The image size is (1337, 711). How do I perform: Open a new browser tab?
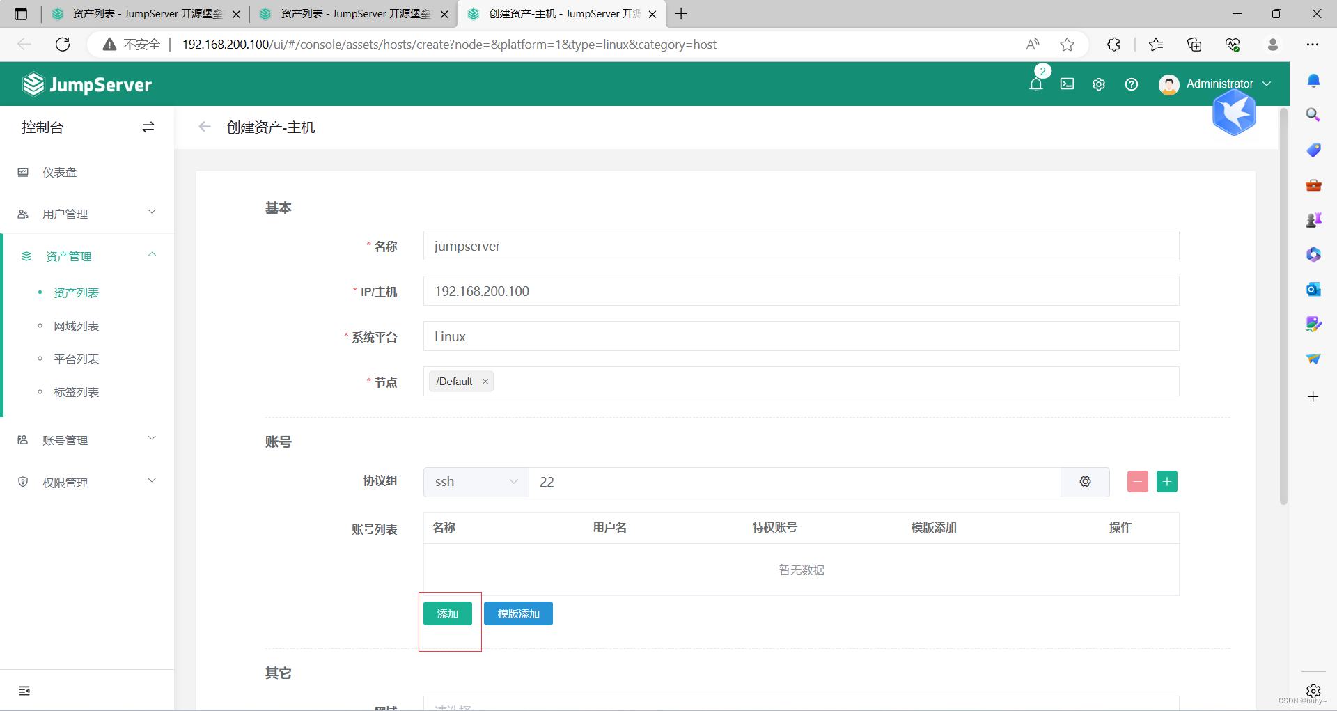tap(681, 14)
